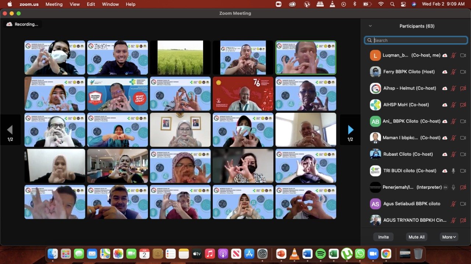The image size is (471, 264).
Task: Open WhatsApp from the dock
Action: pyautogui.click(x=360, y=254)
